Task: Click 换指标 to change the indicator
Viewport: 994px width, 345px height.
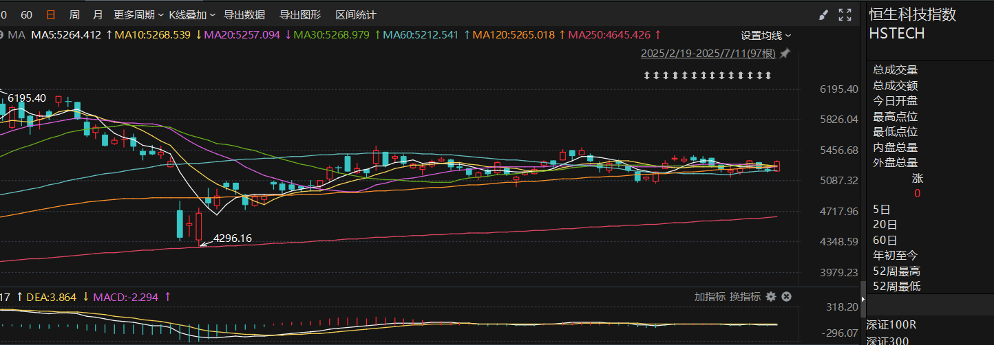Action: coord(745,296)
